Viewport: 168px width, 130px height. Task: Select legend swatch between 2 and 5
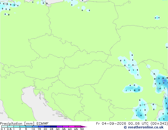pyautogui.click(x=23, y=127)
